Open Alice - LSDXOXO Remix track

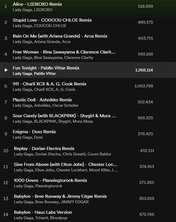point(37,4)
